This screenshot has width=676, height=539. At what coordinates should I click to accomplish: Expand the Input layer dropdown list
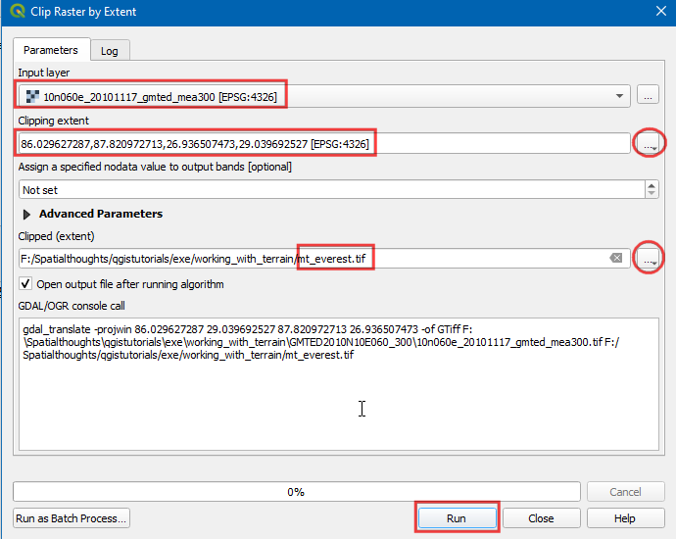(x=619, y=96)
